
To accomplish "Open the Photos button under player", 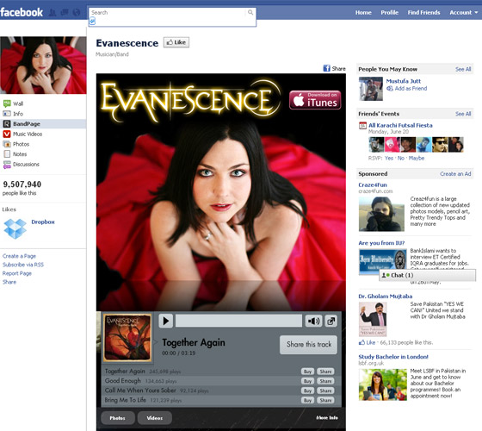I will tap(118, 418).
